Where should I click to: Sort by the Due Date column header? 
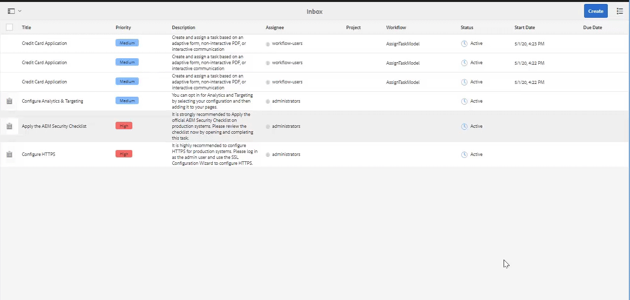tap(592, 28)
